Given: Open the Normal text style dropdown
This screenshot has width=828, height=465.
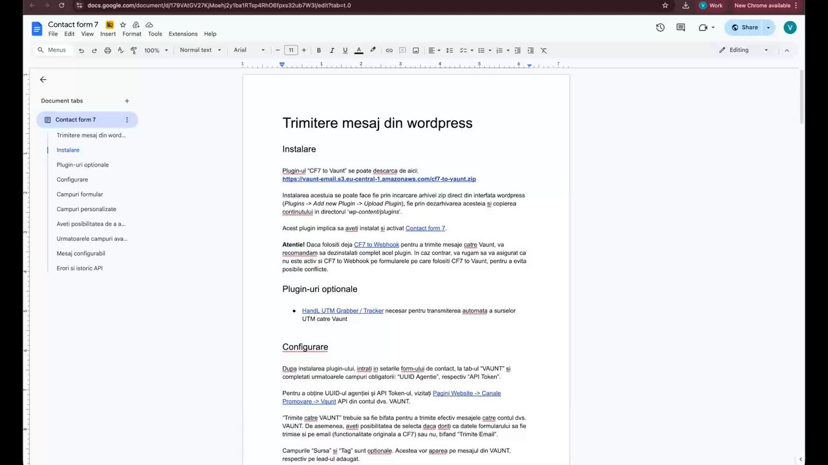Looking at the screenshot, I should [x=201, y=50].
